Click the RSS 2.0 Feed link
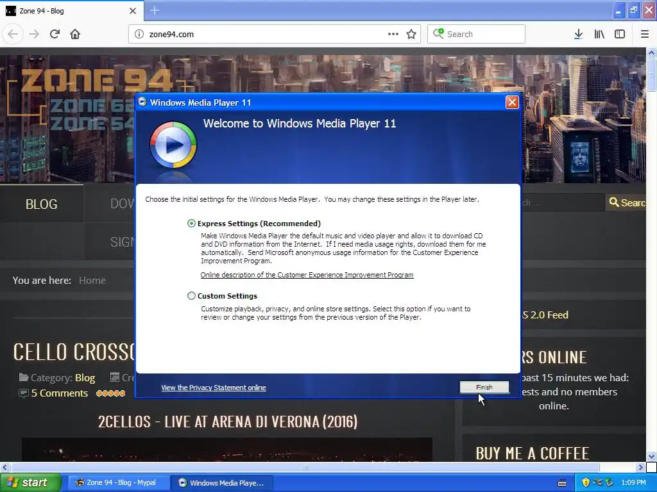Viewport: 657px width, 492px height. [x=545, y=315]
